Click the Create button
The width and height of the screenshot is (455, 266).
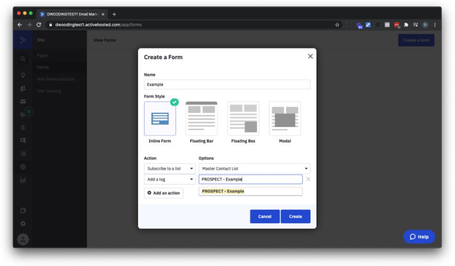click(295, 216)
